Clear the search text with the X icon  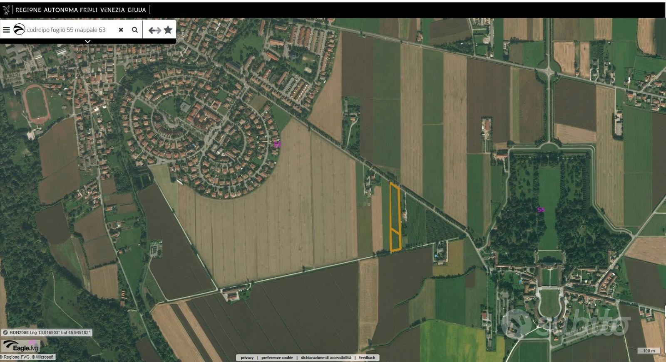[x=121, y=30]
